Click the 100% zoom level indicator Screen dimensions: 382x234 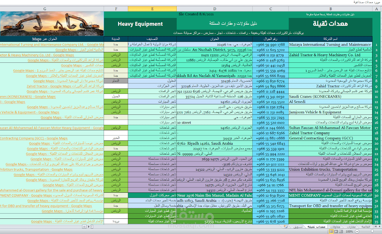click(349, 232)
